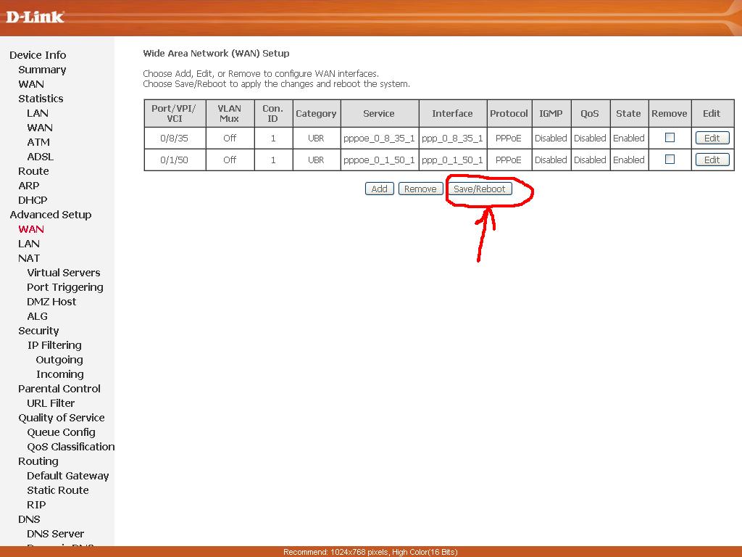Viewport: 742px width, 557px height.
Task: Open the DHCP info page
Action: click(x=33, y=200)
